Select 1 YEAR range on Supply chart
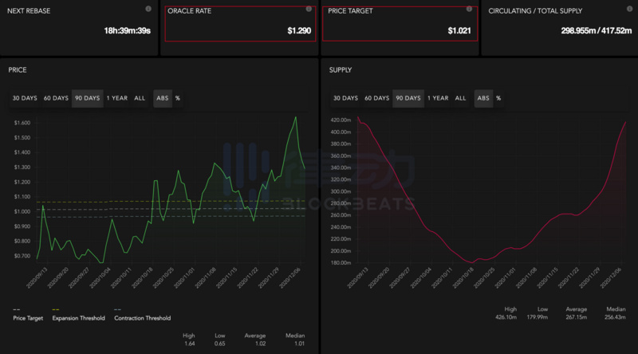 (x=438, y=98)
